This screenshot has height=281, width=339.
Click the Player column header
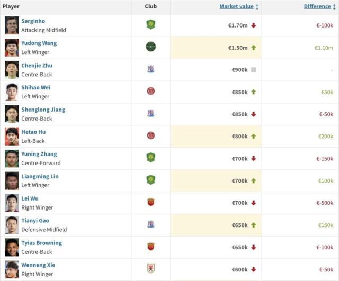[x=11, y=6]
